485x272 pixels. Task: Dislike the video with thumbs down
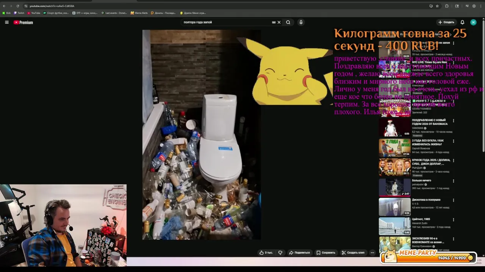(x=280, y=253)
